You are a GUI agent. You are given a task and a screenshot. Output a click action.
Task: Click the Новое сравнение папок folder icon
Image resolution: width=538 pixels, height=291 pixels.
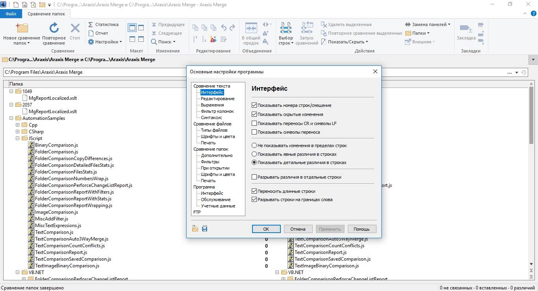22,28
